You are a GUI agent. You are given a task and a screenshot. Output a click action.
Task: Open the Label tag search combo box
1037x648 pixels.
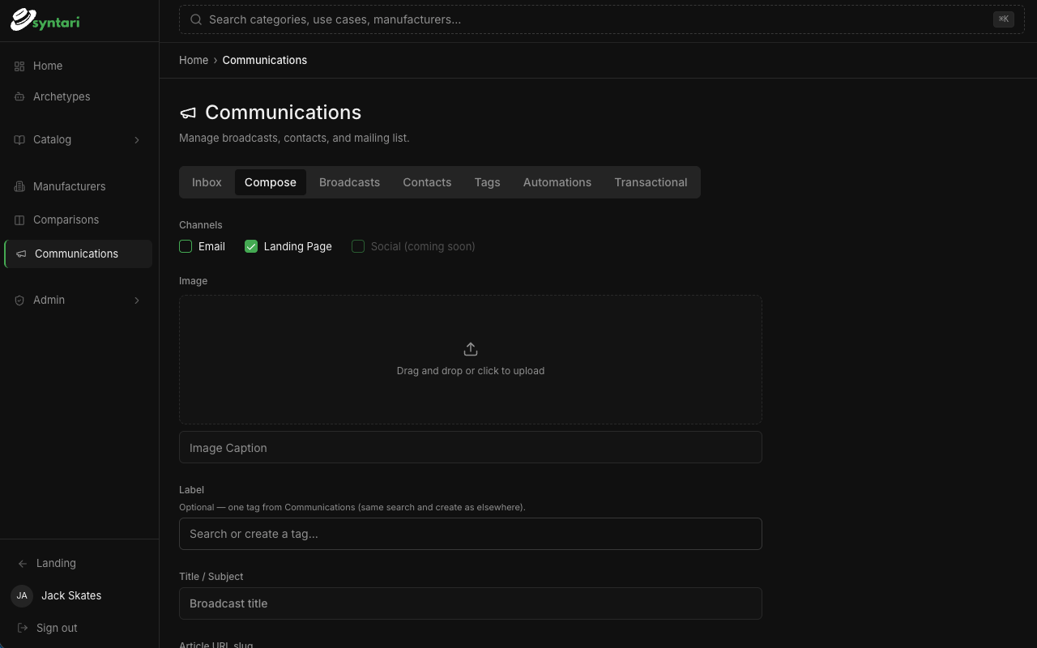(x=471, y=534)
